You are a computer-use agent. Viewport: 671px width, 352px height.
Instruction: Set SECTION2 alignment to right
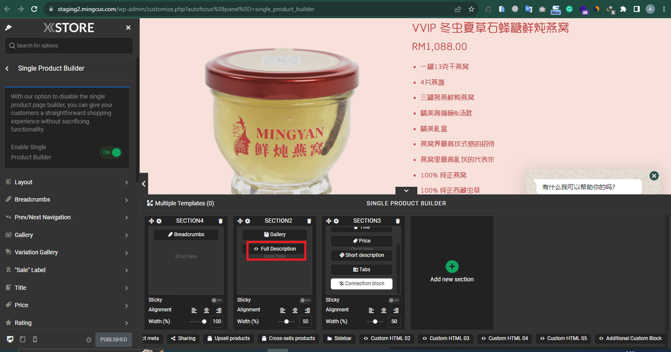308,311
